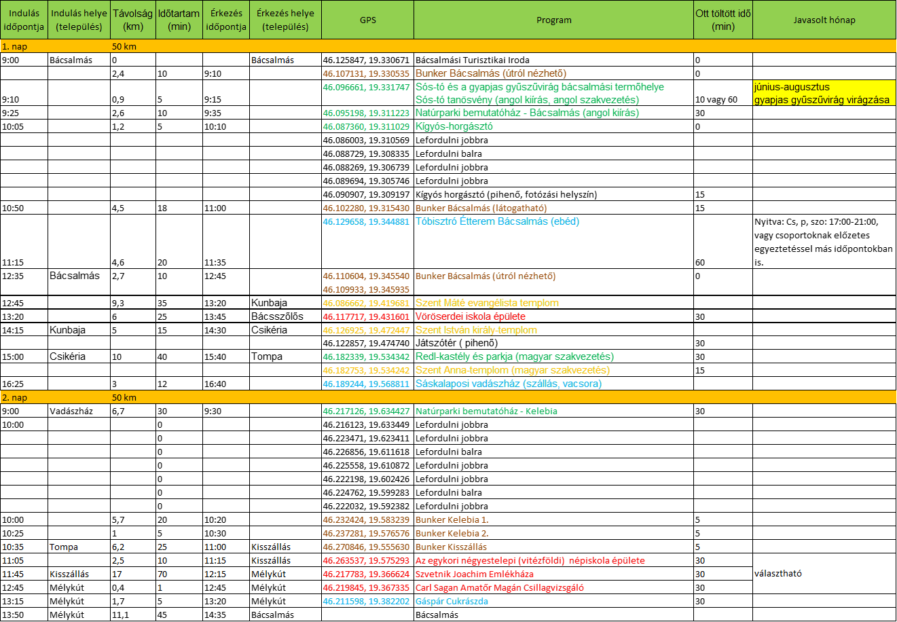Select the Távolság (km) header cell
This screenshot has width=897, height=622.
coord(133,20)
